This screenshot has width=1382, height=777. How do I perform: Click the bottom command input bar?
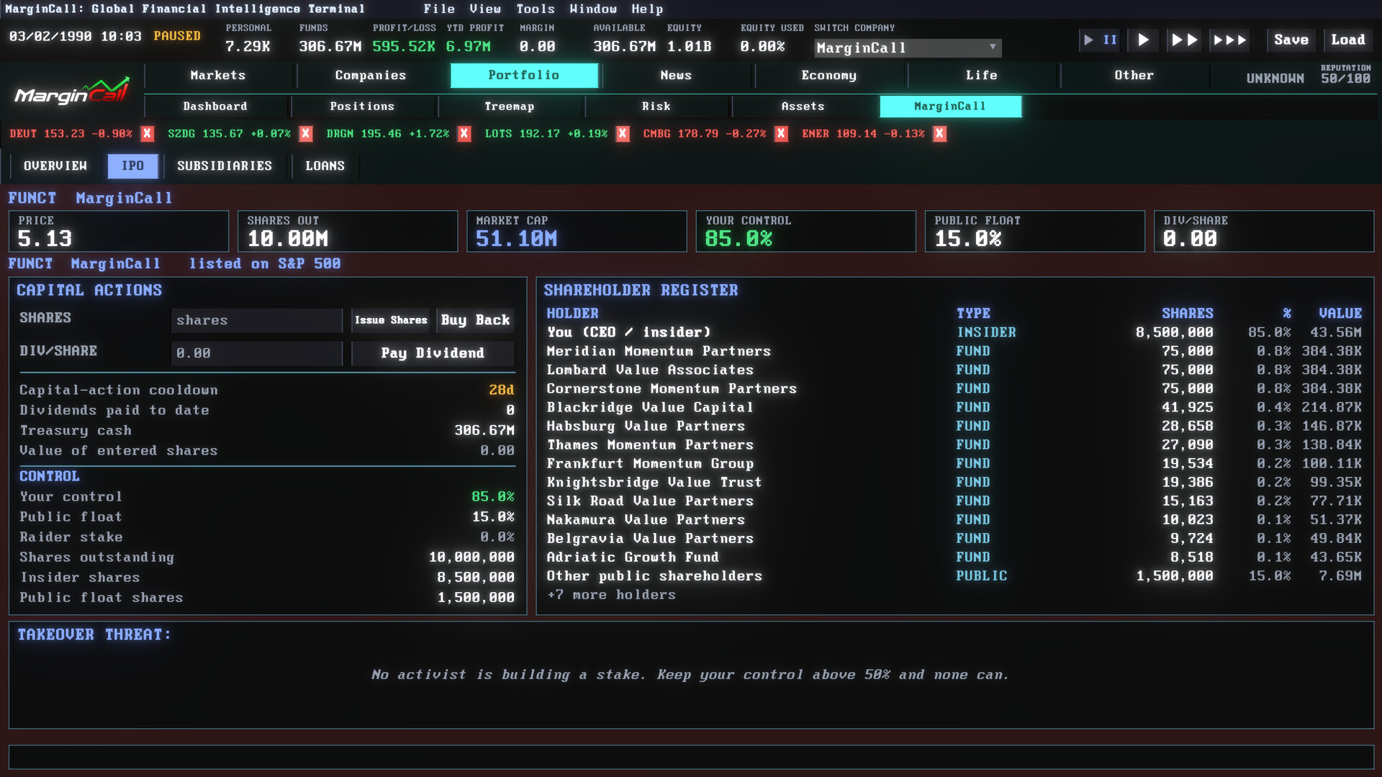pyautogui.click(x=691, y=757)
